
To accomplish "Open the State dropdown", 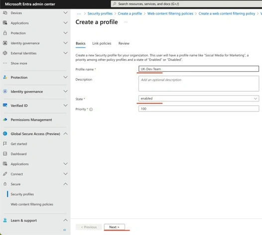I will [199, 99].
